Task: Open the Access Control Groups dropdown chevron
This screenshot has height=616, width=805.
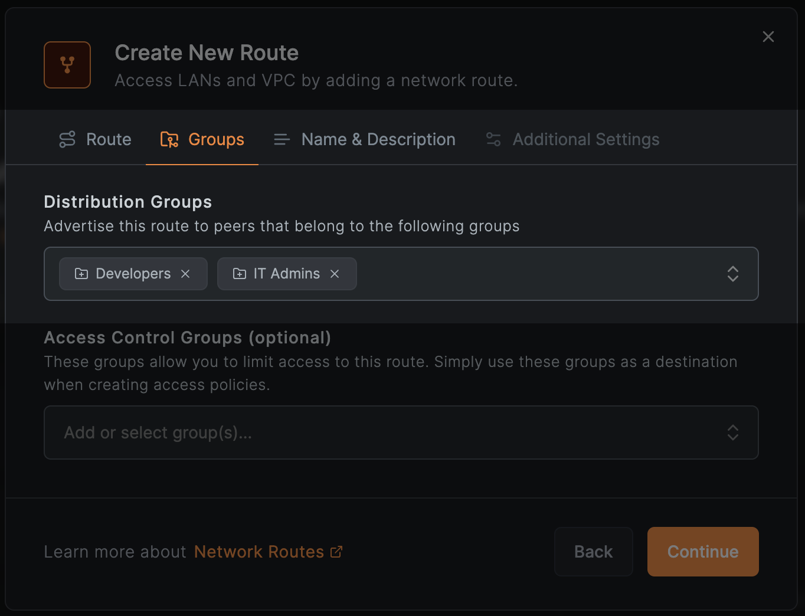Action: [x=732, y=432]
